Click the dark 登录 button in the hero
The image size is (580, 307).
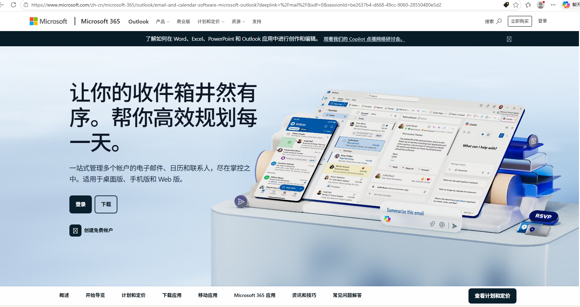click(80, 204)
